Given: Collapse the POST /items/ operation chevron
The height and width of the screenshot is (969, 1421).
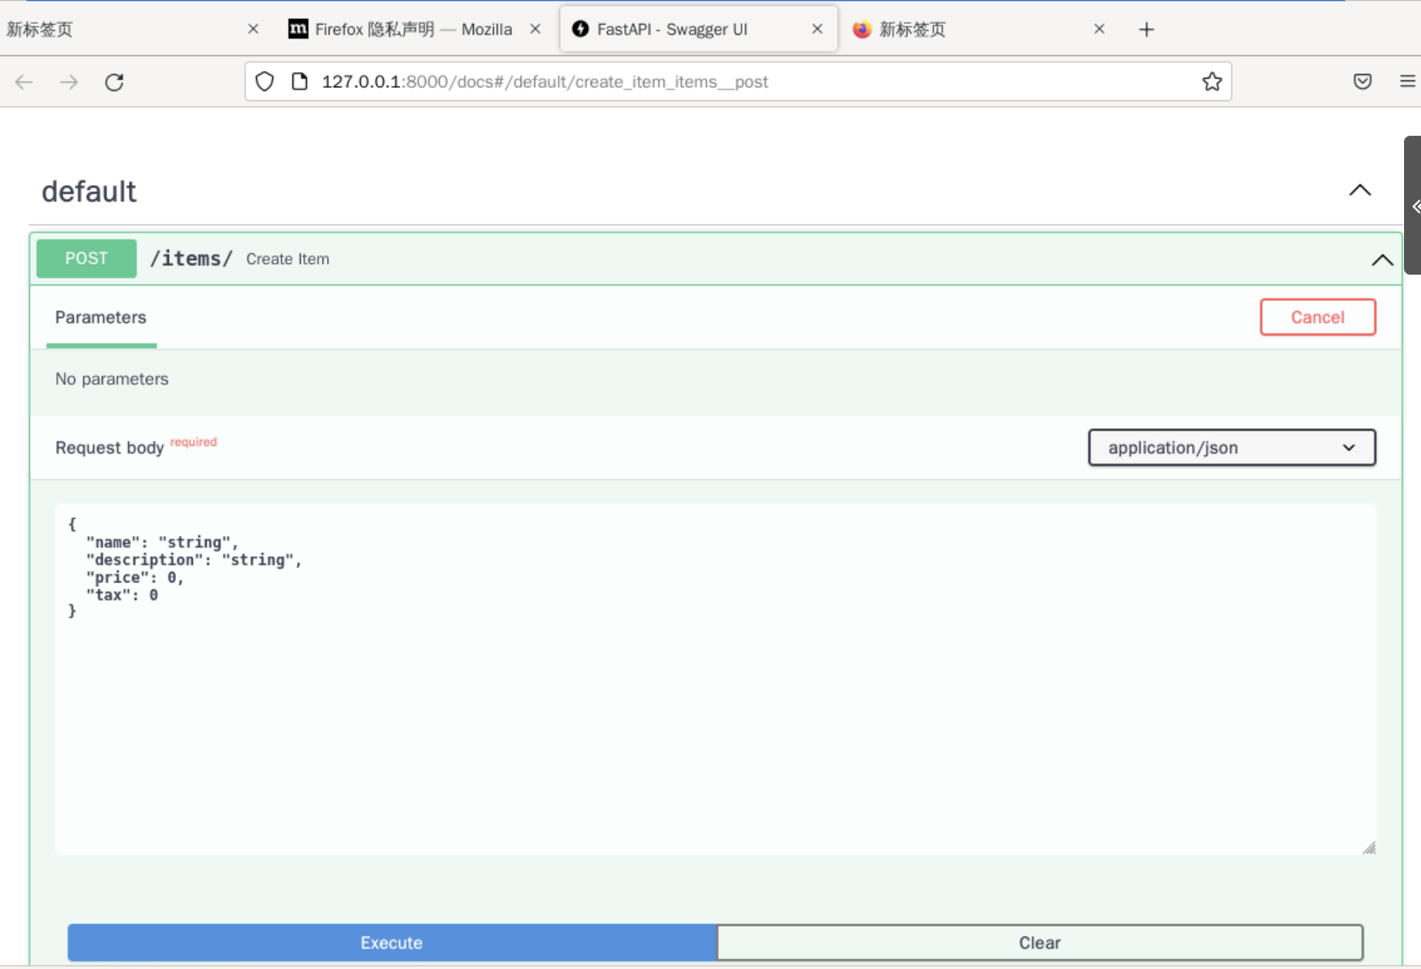Looking at the screenshot, I should 1382,260.
